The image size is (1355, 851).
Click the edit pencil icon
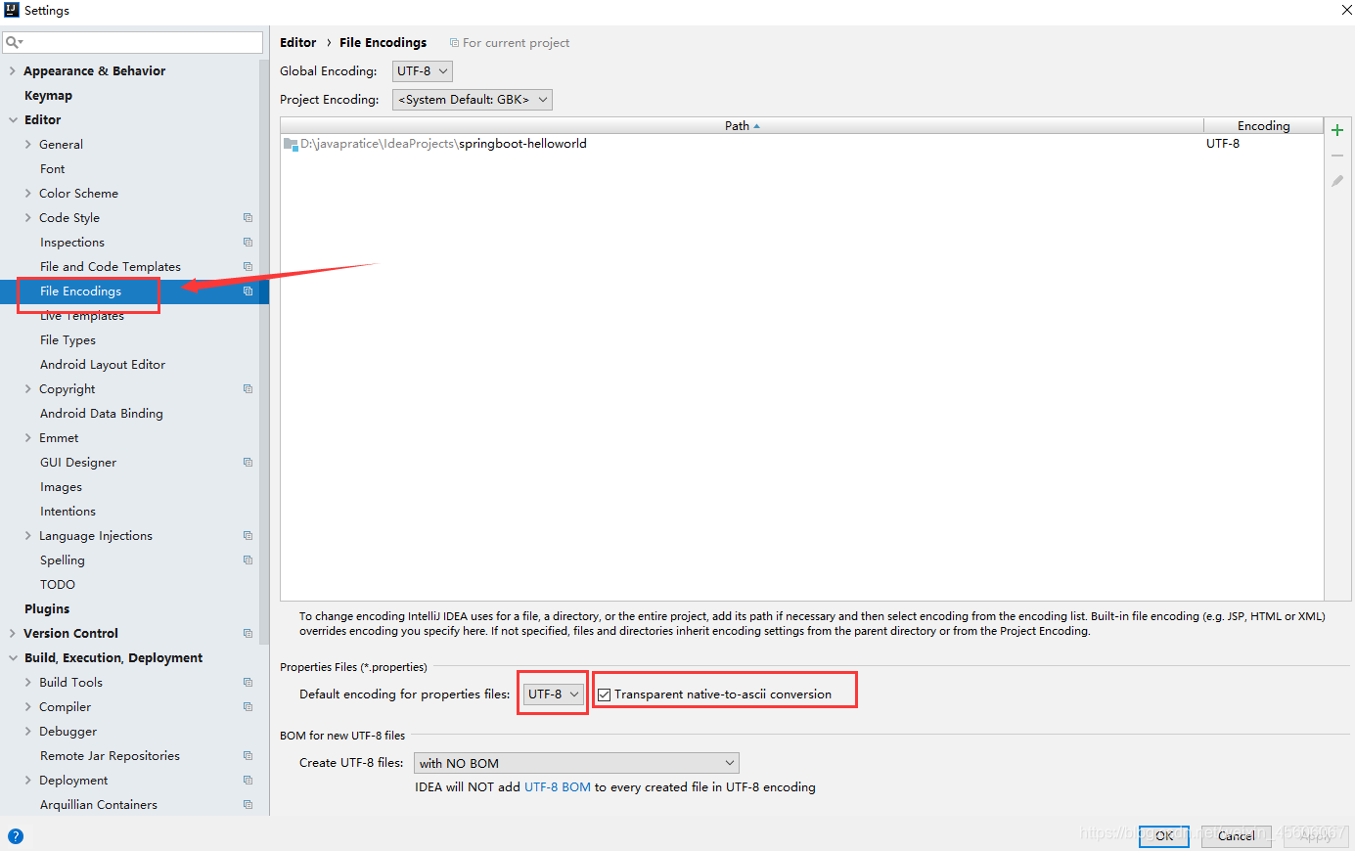pos(1337,181)
